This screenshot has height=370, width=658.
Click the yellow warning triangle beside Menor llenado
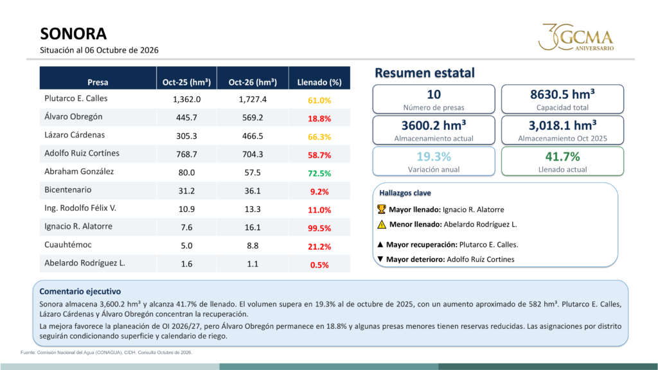(x=382, y=224)
